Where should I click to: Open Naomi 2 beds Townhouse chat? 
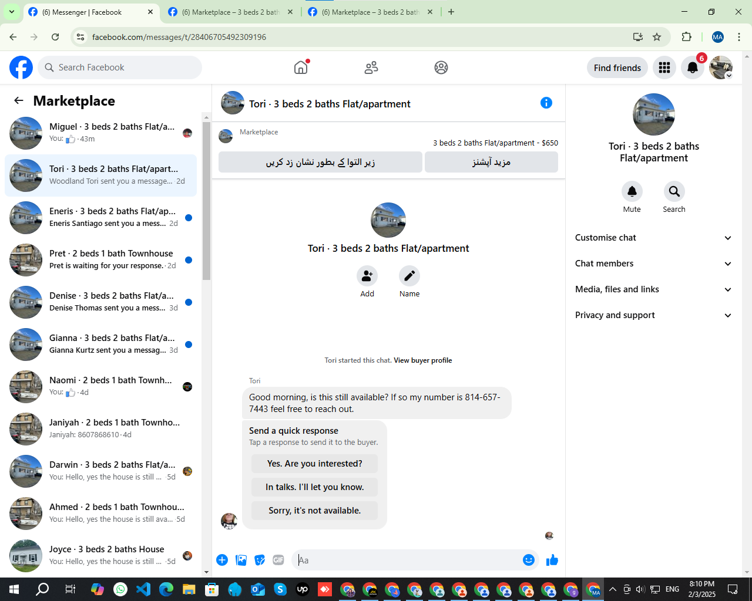point(100,387)
